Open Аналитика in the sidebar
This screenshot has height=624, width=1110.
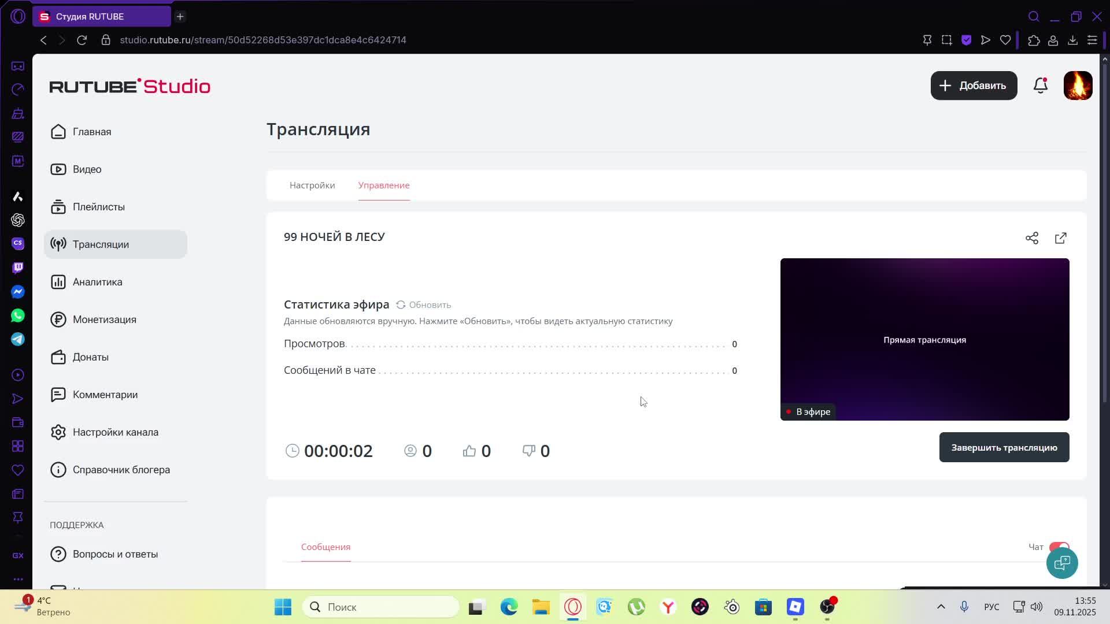[x=97, y=282]
